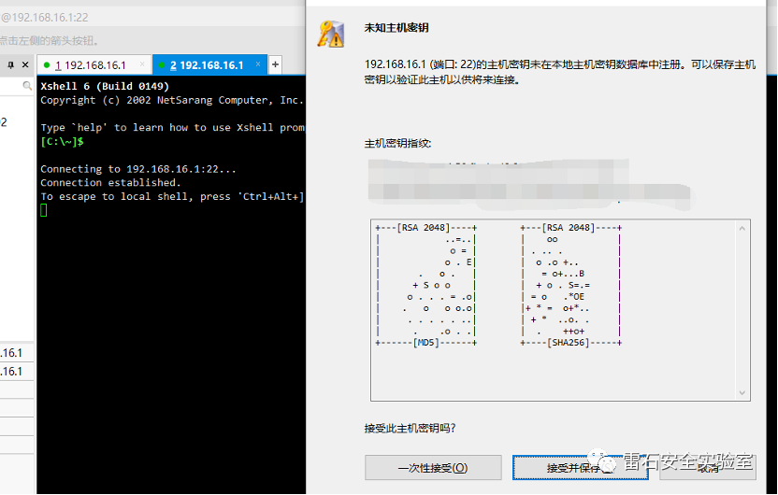Screen dimensions: 778x495
Task: Click the 主机密钥指纹 label
Action: [x=397, y=144]
